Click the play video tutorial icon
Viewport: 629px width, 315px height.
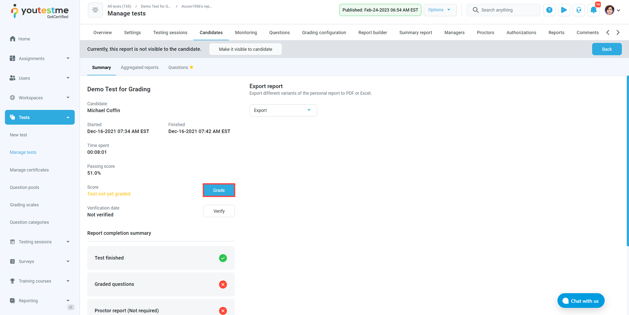pyautogui.click(x=564, y=10)
